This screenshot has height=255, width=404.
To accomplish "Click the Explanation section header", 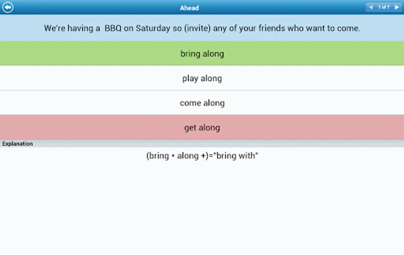I will 18,144.
